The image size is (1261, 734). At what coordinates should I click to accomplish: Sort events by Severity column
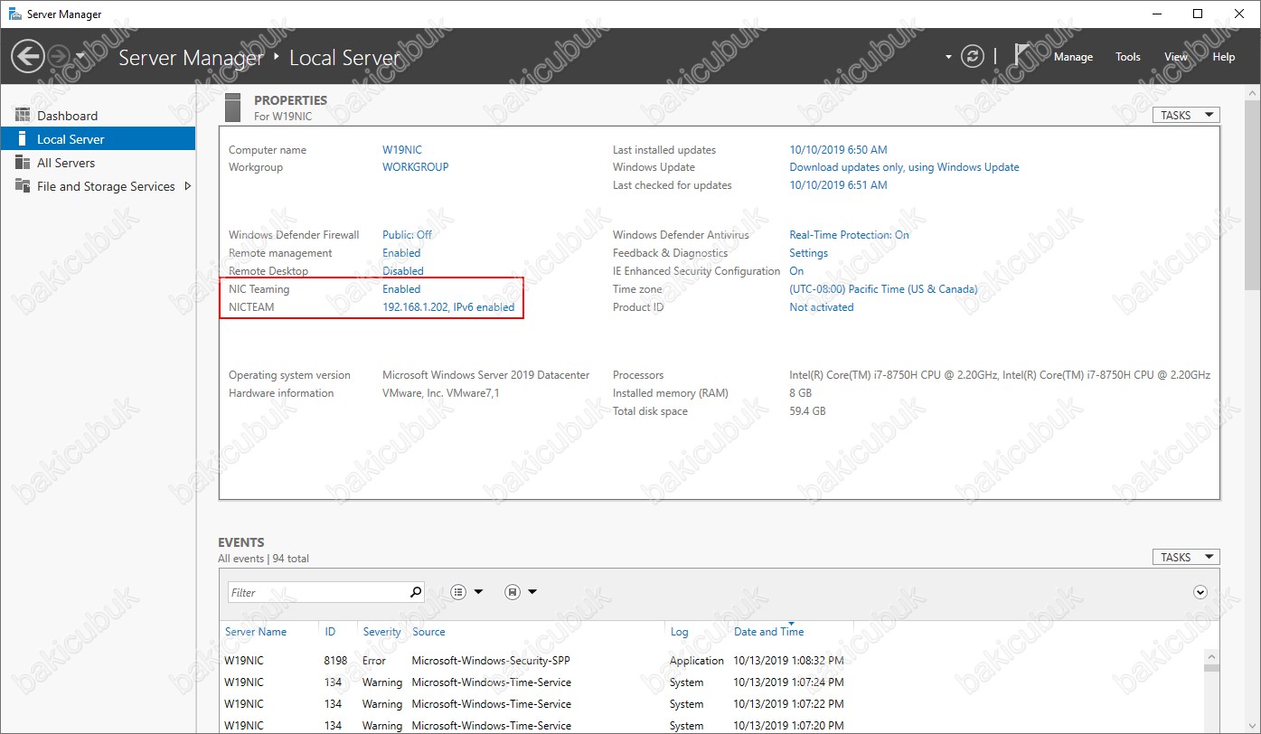pyautogui.click(x=381, y=632)
